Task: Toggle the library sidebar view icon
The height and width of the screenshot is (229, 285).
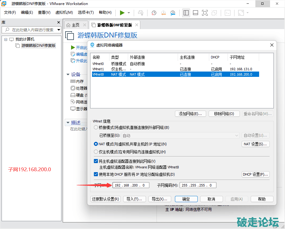Action: (x=186, y=13)
